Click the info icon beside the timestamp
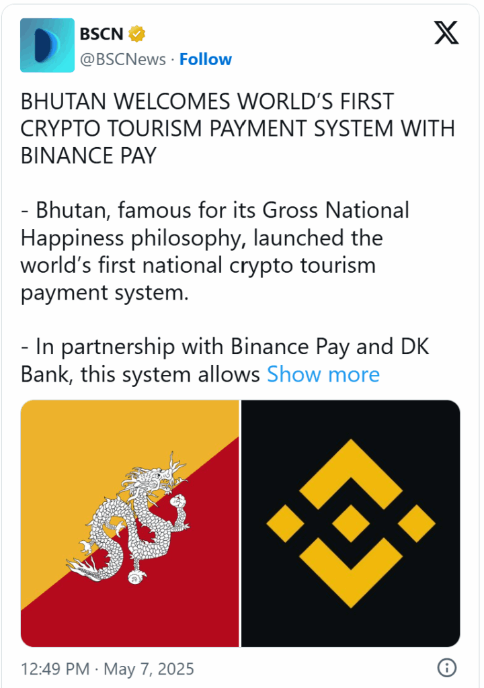The image size is (484, 688). (447, 668)
